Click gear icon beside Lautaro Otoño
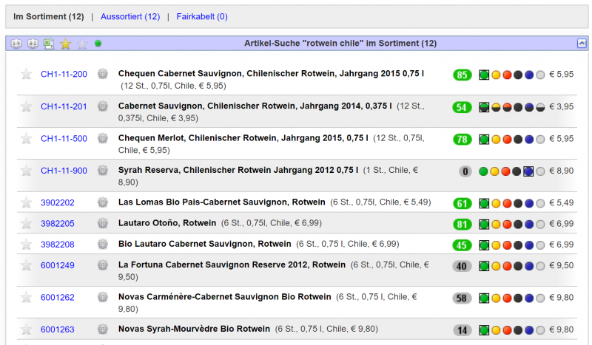The image size is (592, 345). 103,223
